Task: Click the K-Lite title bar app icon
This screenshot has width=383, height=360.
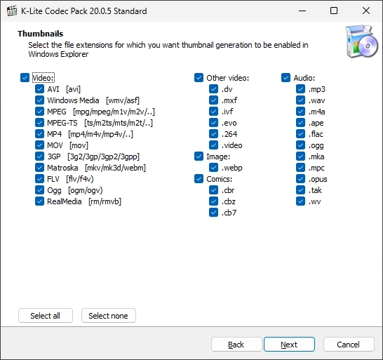Action: (11, 11)
